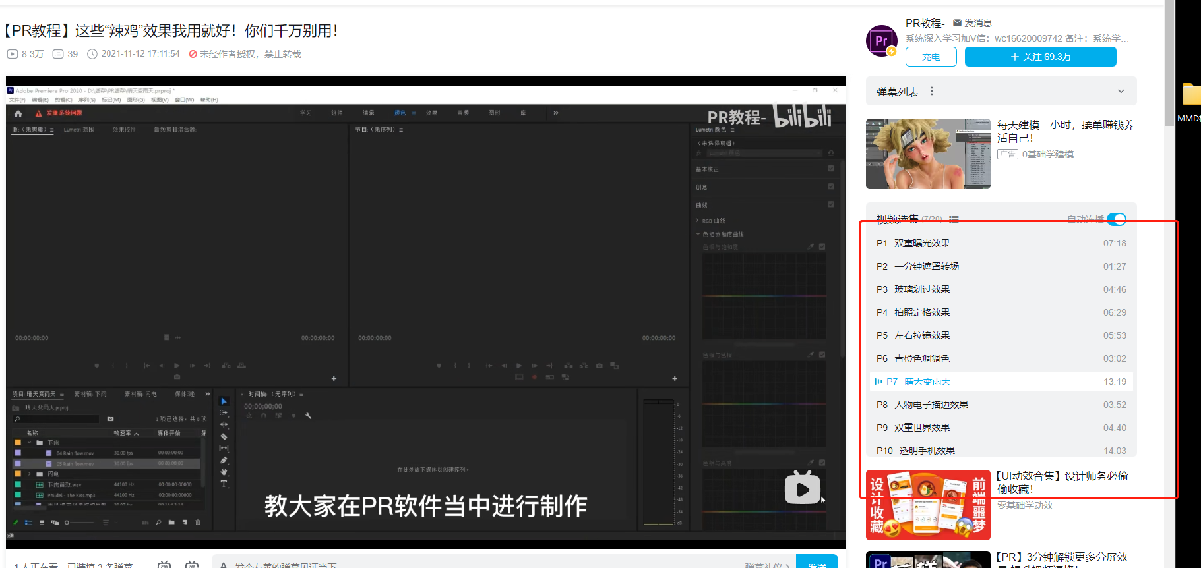Viewport: 1201px width, 568px height.
Task: Click the program monitor camera export frame icon
Action: (x=599, y=365)
